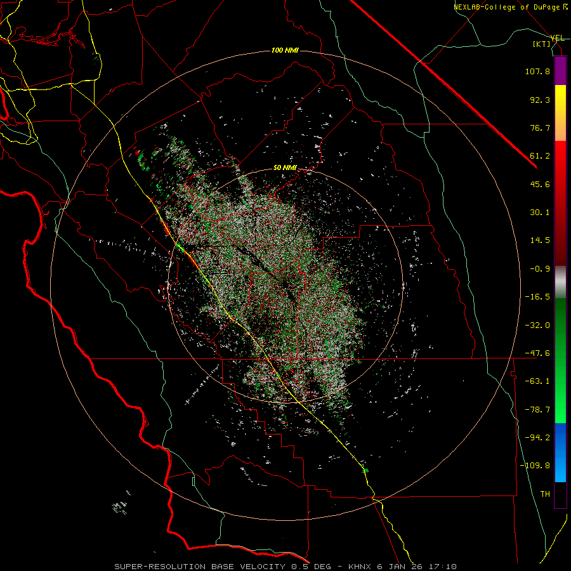Select the -94.2 scale value
The height and width of the screenshot is (571, 571).
(537, 438)
